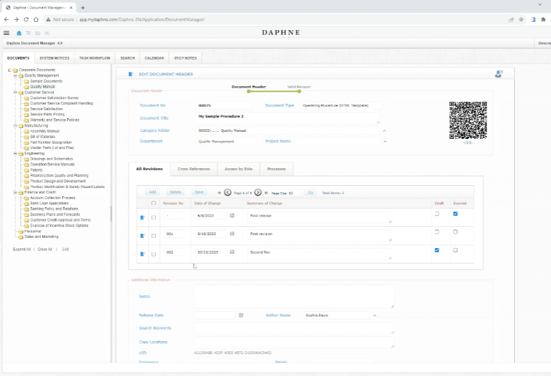Viewport: 551px width, 376px height.
Task: Click Valid Revision step marker
Action: (x=299, y=92)
